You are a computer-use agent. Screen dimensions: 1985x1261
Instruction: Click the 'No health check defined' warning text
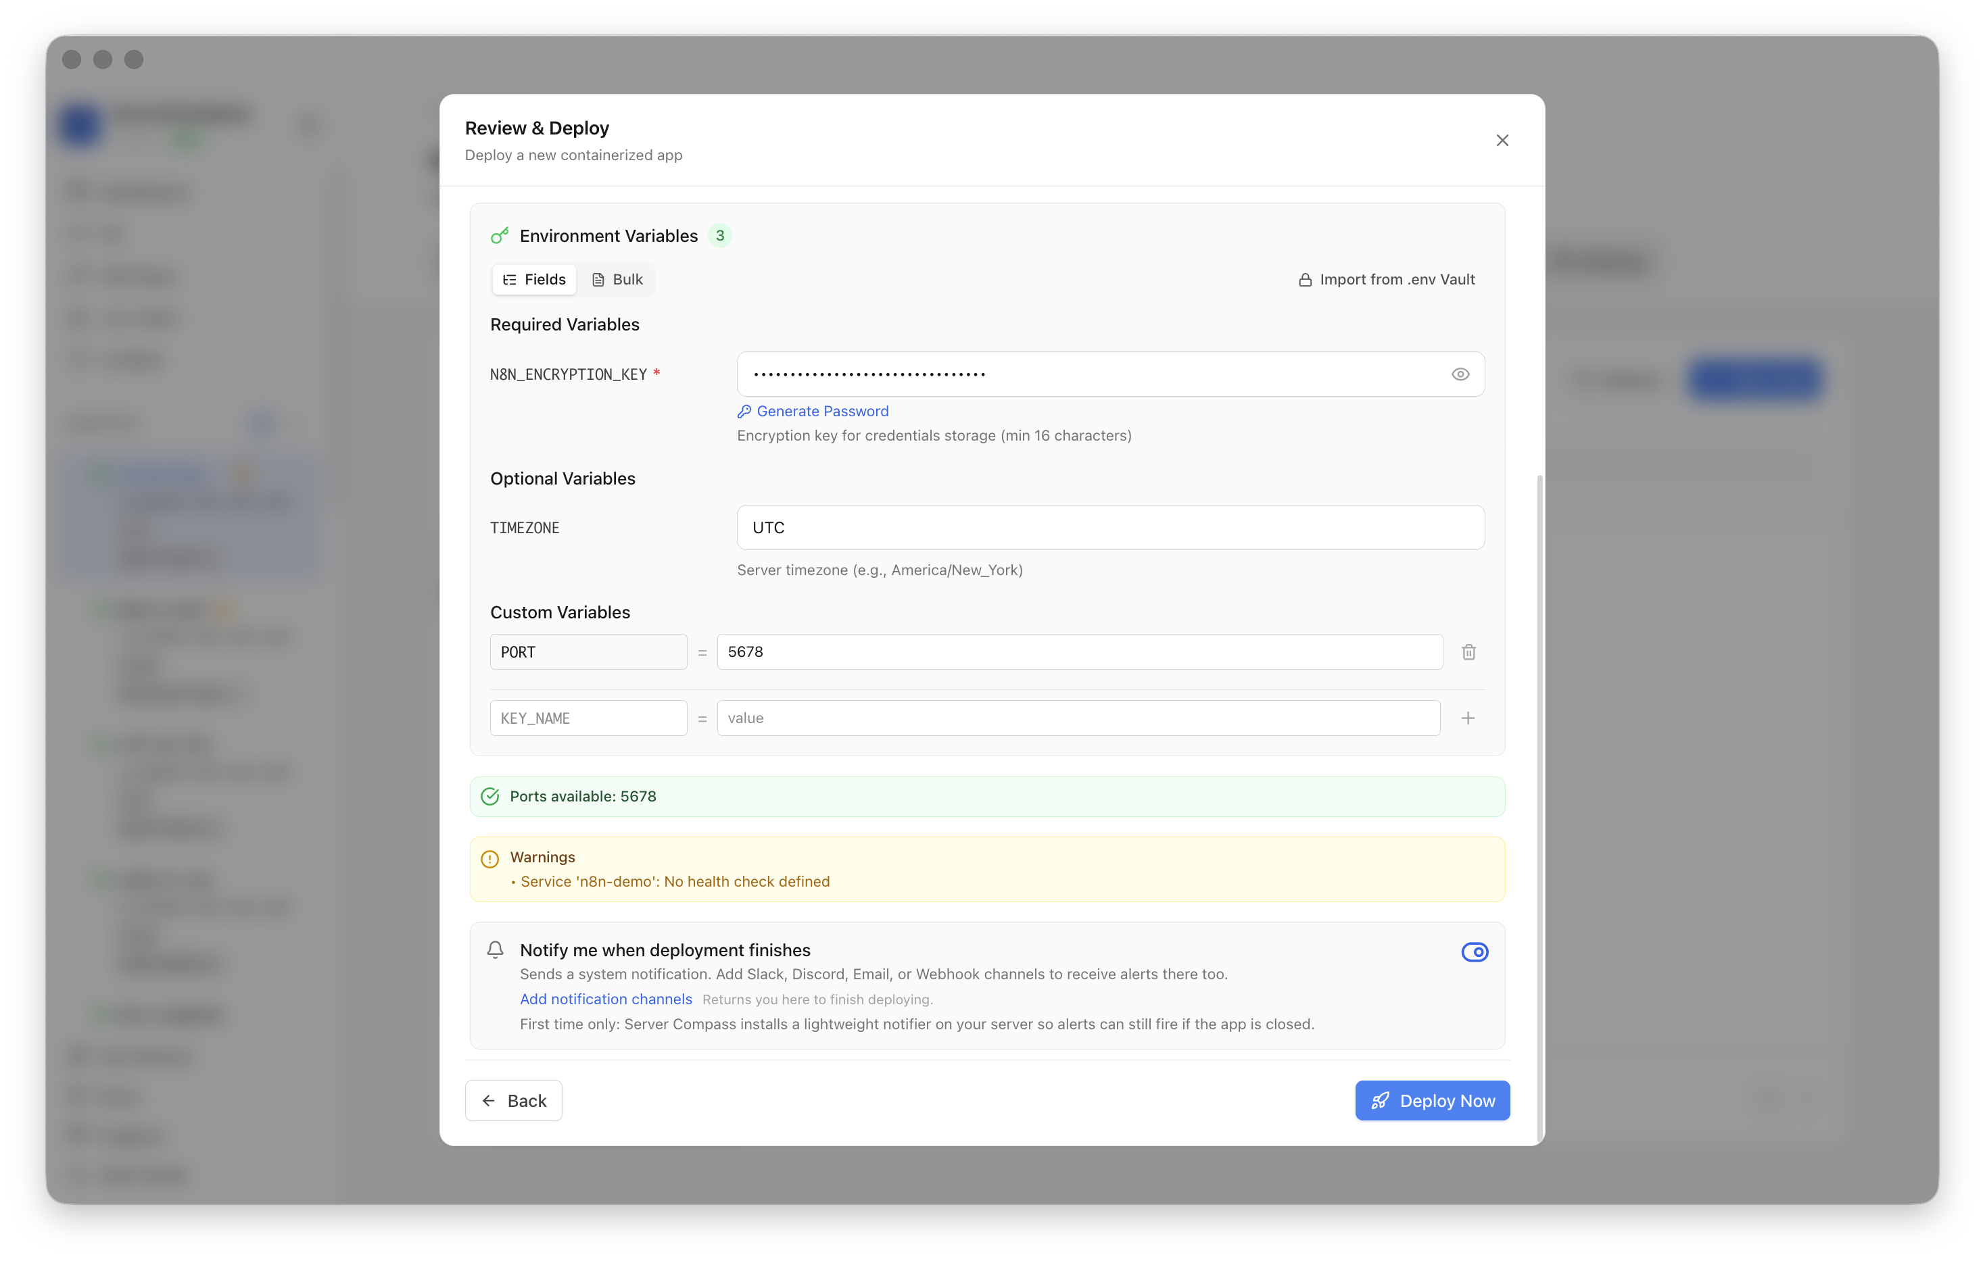coord(675,881)
